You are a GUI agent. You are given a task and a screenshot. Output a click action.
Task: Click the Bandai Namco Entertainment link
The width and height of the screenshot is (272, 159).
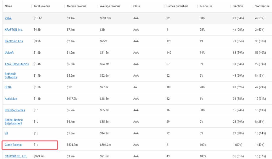tap(13, 122)
